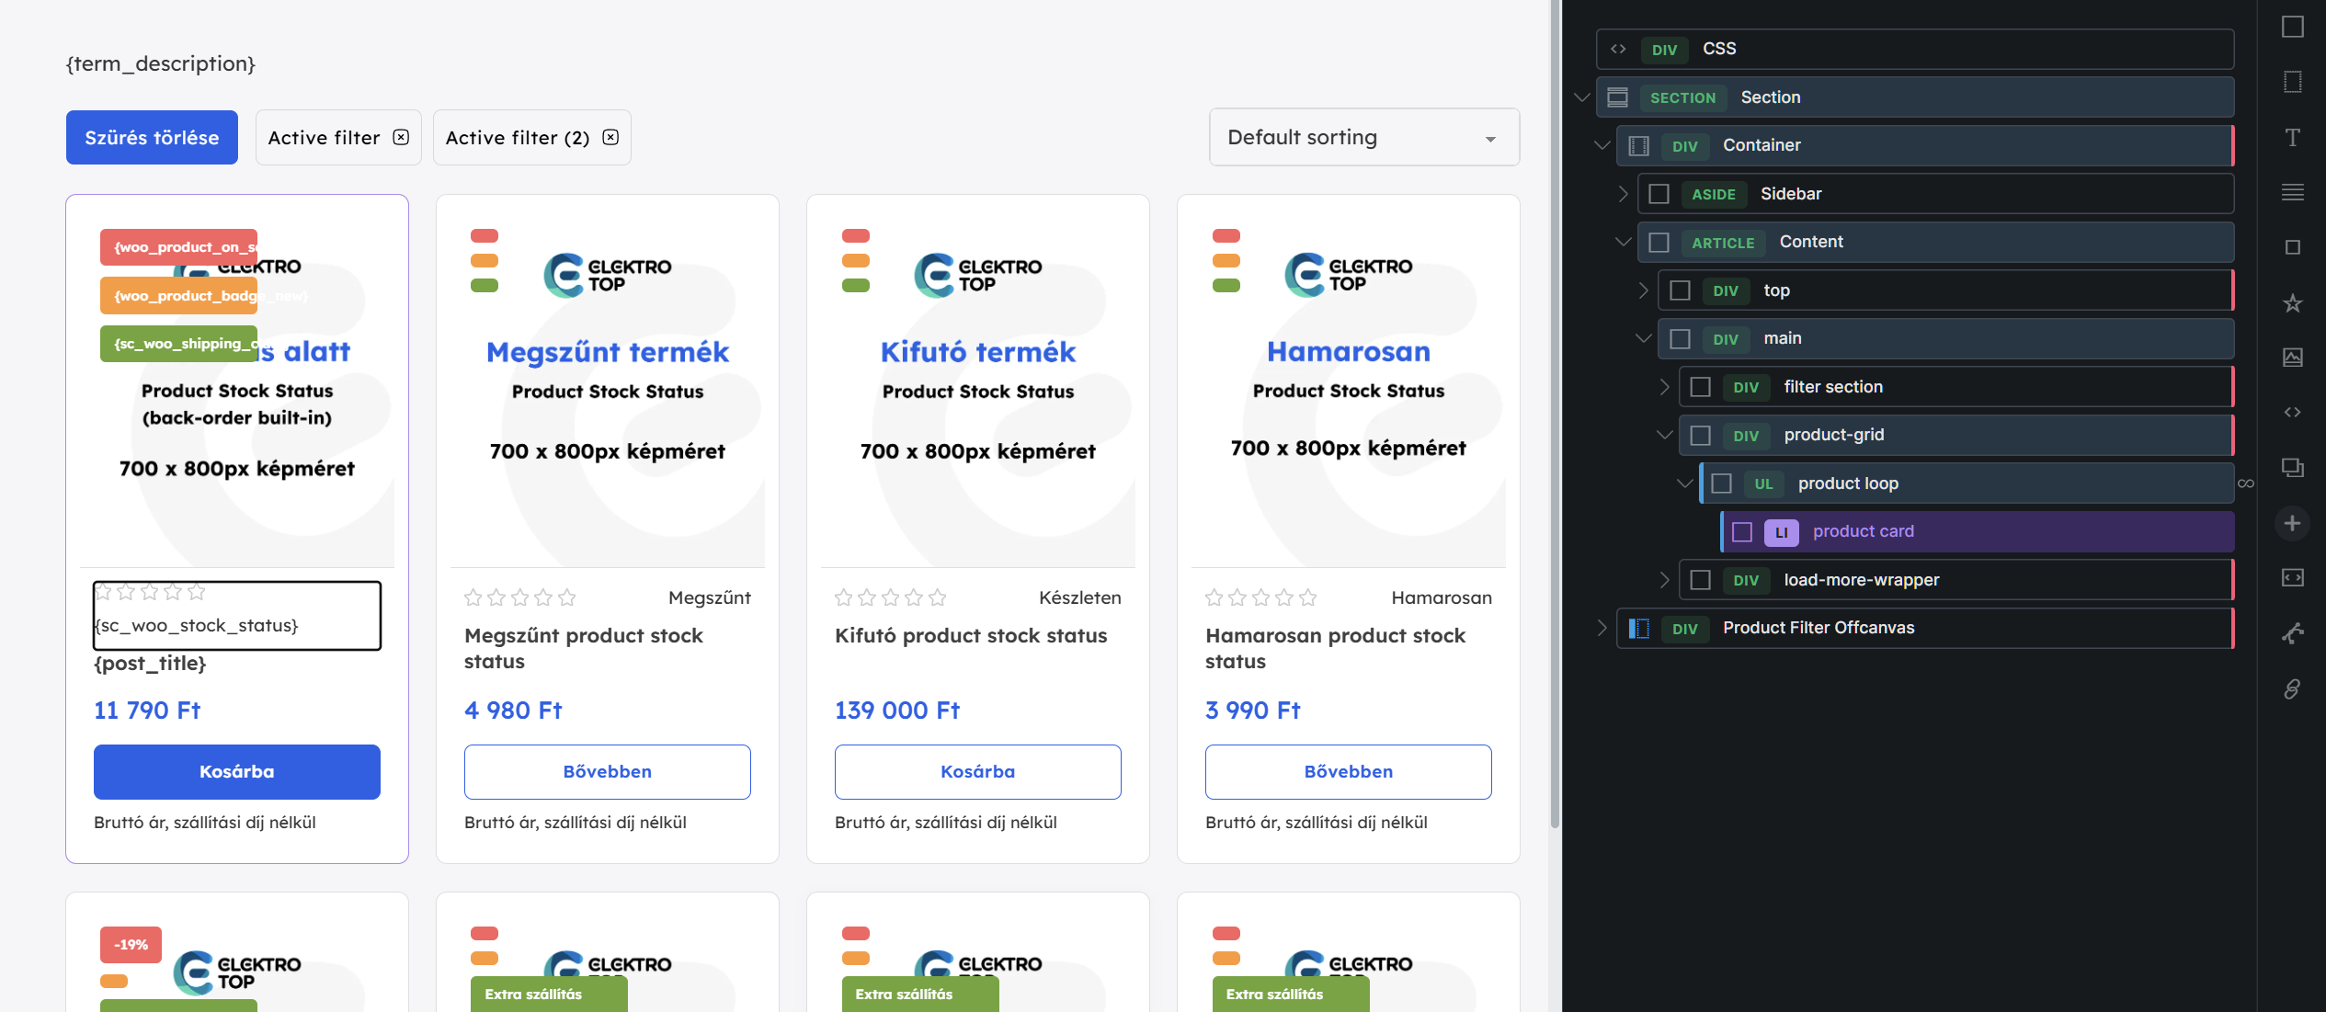Open the Default sorting dropdown
Screen dimensions: 2326x1012
(x=1364, y=137)
